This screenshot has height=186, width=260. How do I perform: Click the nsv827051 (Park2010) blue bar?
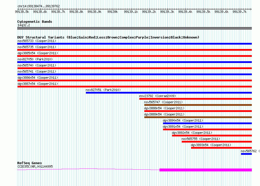[169, 93]
